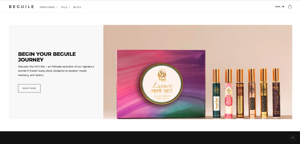
Task: Click the scroll-to-top arrow icon
Action: pos(292,138)
